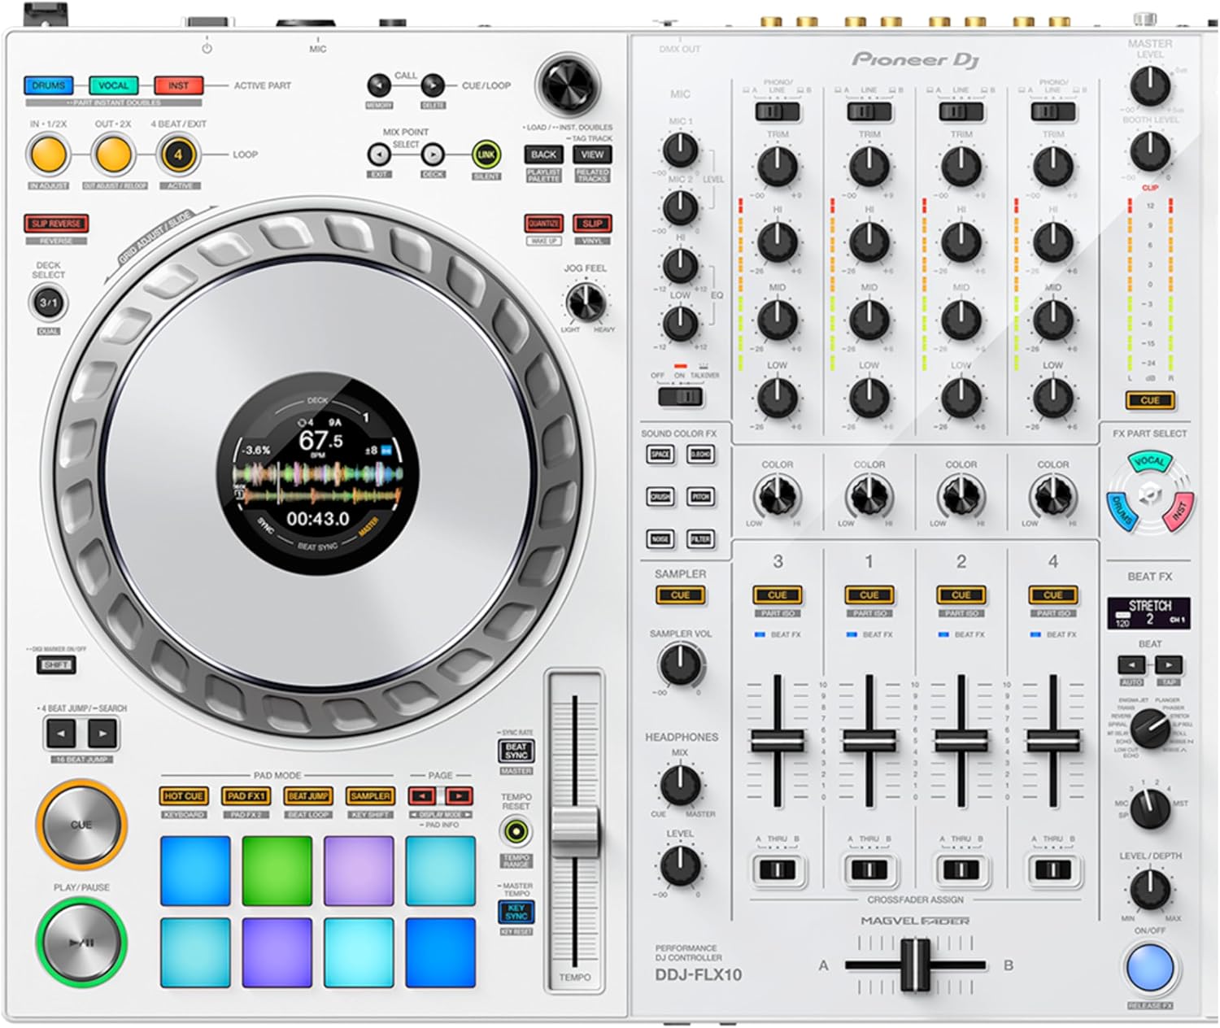Select the DRUMS active part button
Viewport: 1220px width, 1028px height.
[49, 85]
